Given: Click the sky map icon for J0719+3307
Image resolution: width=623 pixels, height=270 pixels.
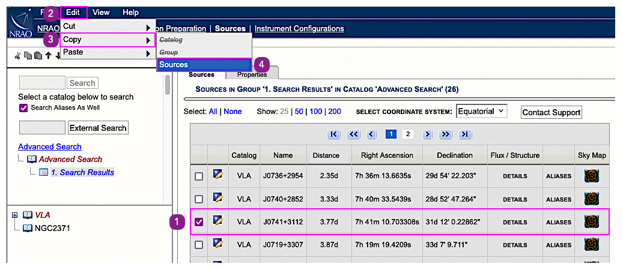Looking at the screenshot, I should click(591, 244).
